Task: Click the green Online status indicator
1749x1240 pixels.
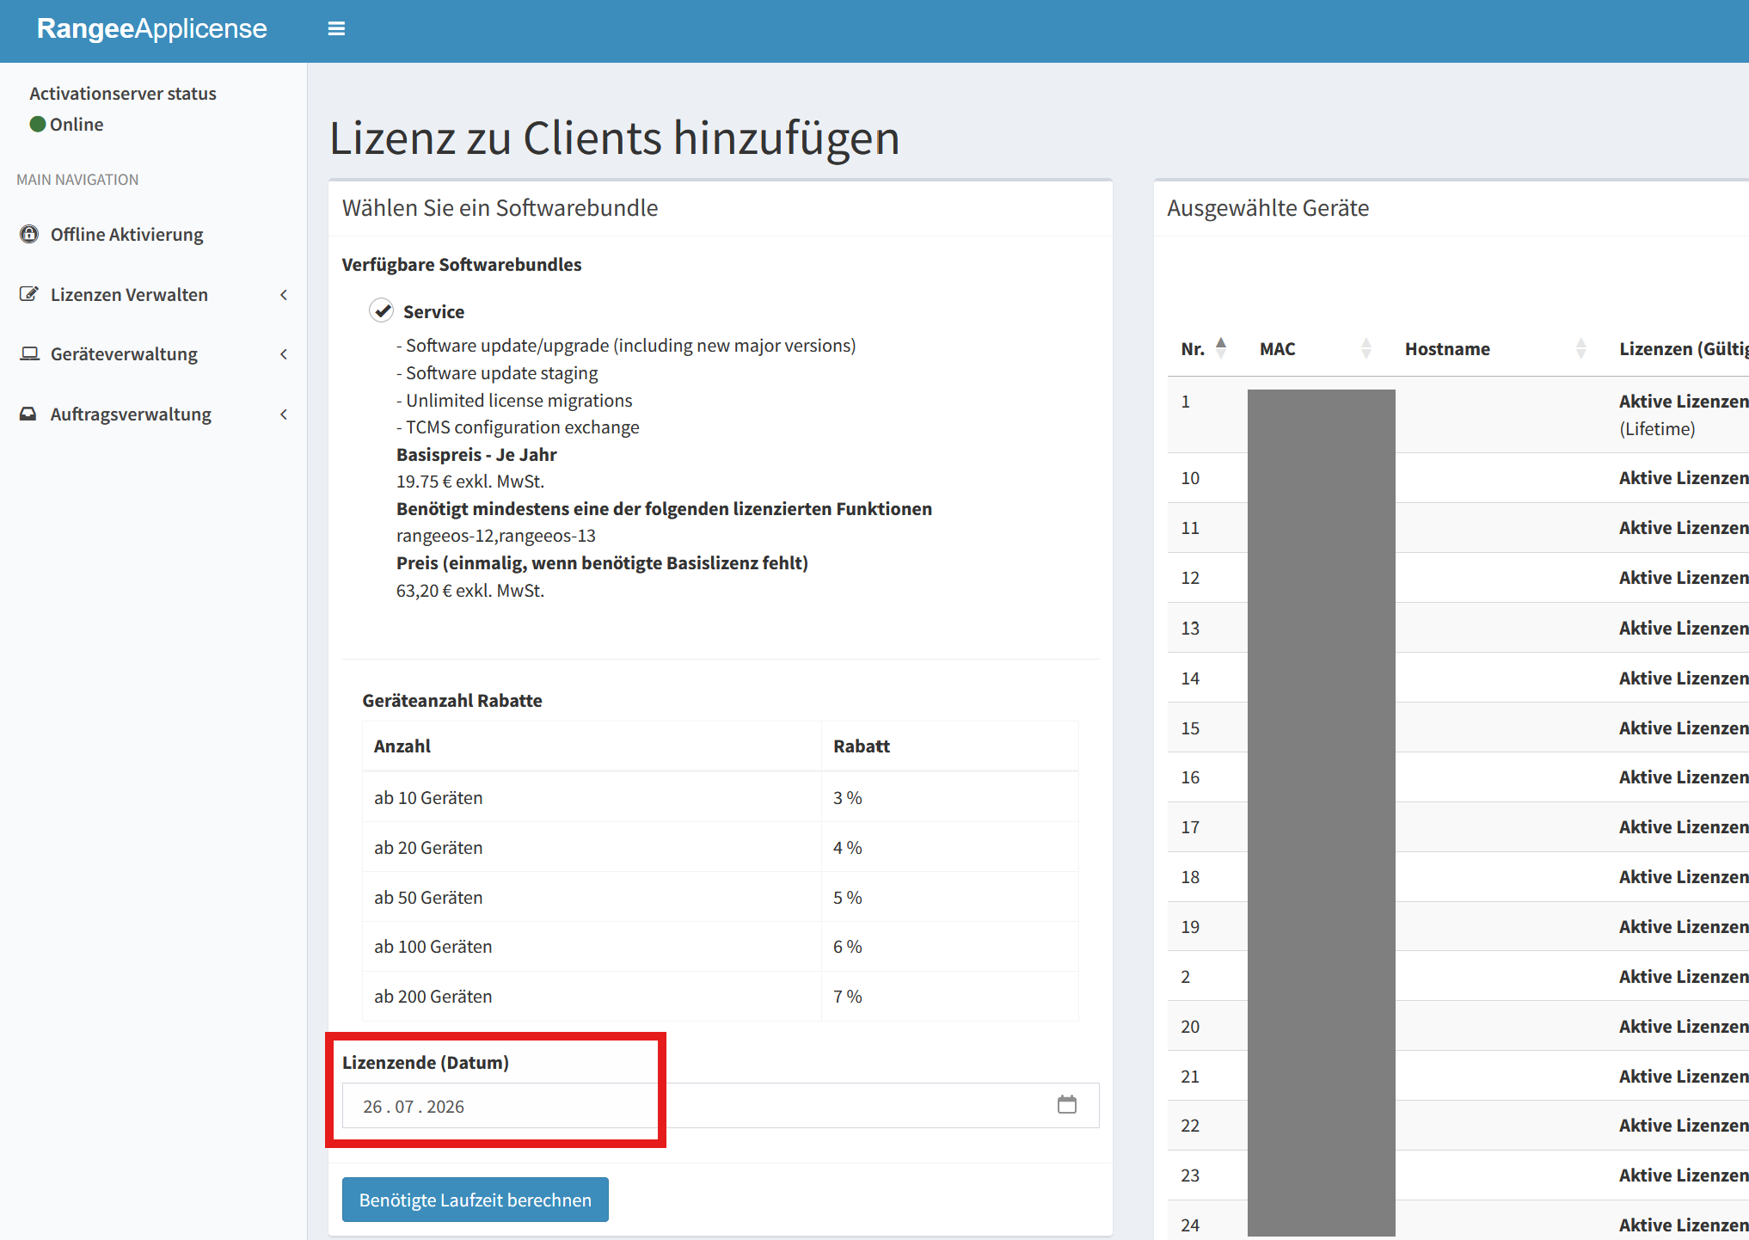Action: (x=38, y=124)
